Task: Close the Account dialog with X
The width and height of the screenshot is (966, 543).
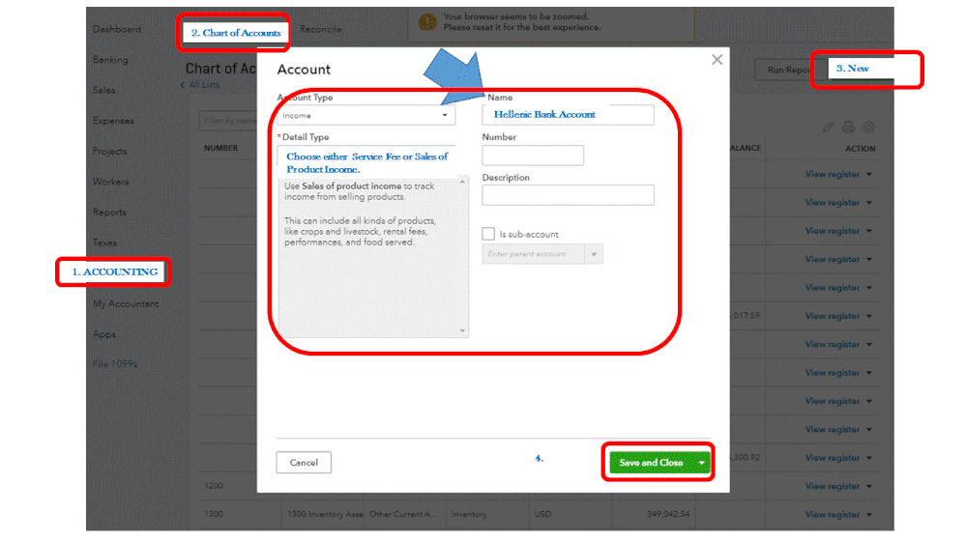Action: [x=717, y=60]
